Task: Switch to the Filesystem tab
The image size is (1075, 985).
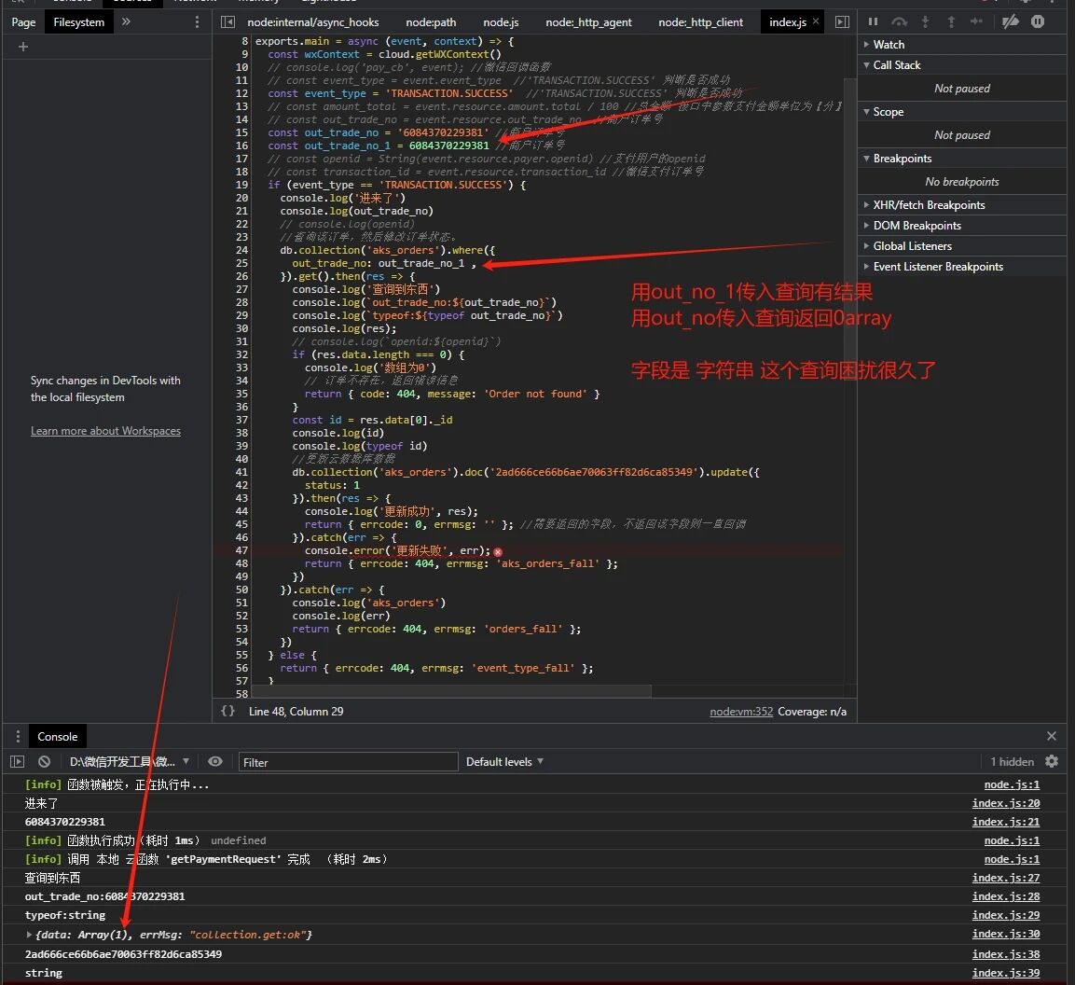Action: 79,22
